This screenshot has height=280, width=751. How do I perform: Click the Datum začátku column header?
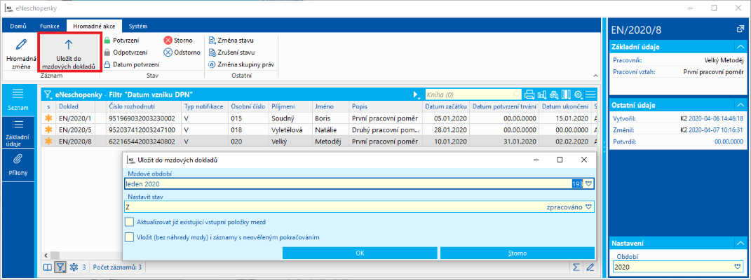[x=446, y=106]
